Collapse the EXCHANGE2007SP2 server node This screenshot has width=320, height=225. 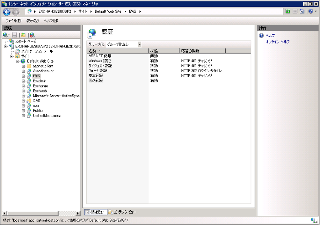click(5, 46)
